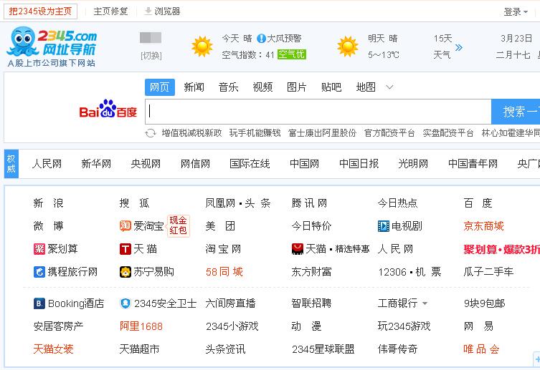This screenshot has height=370, width=540.
Task: Open the 智联招聘 link
Action: [x=312, y=303]
